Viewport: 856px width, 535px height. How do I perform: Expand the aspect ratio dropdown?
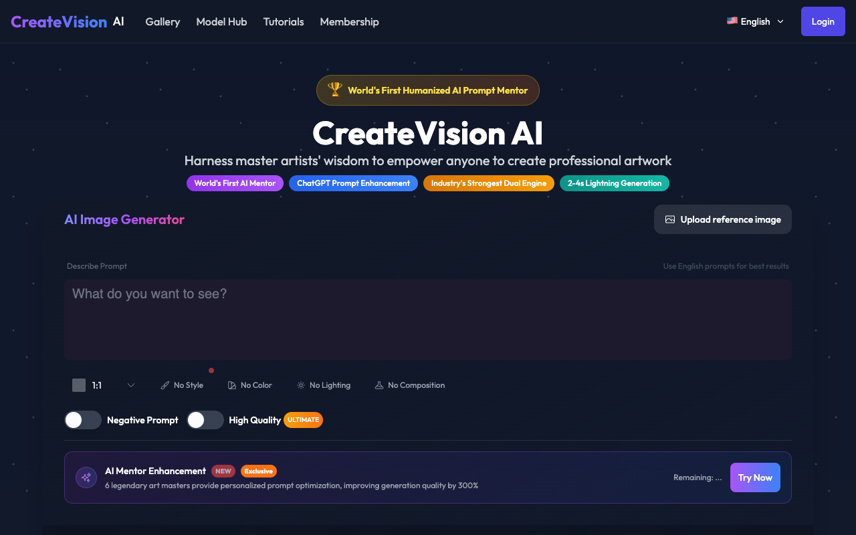tap(131, 385)
